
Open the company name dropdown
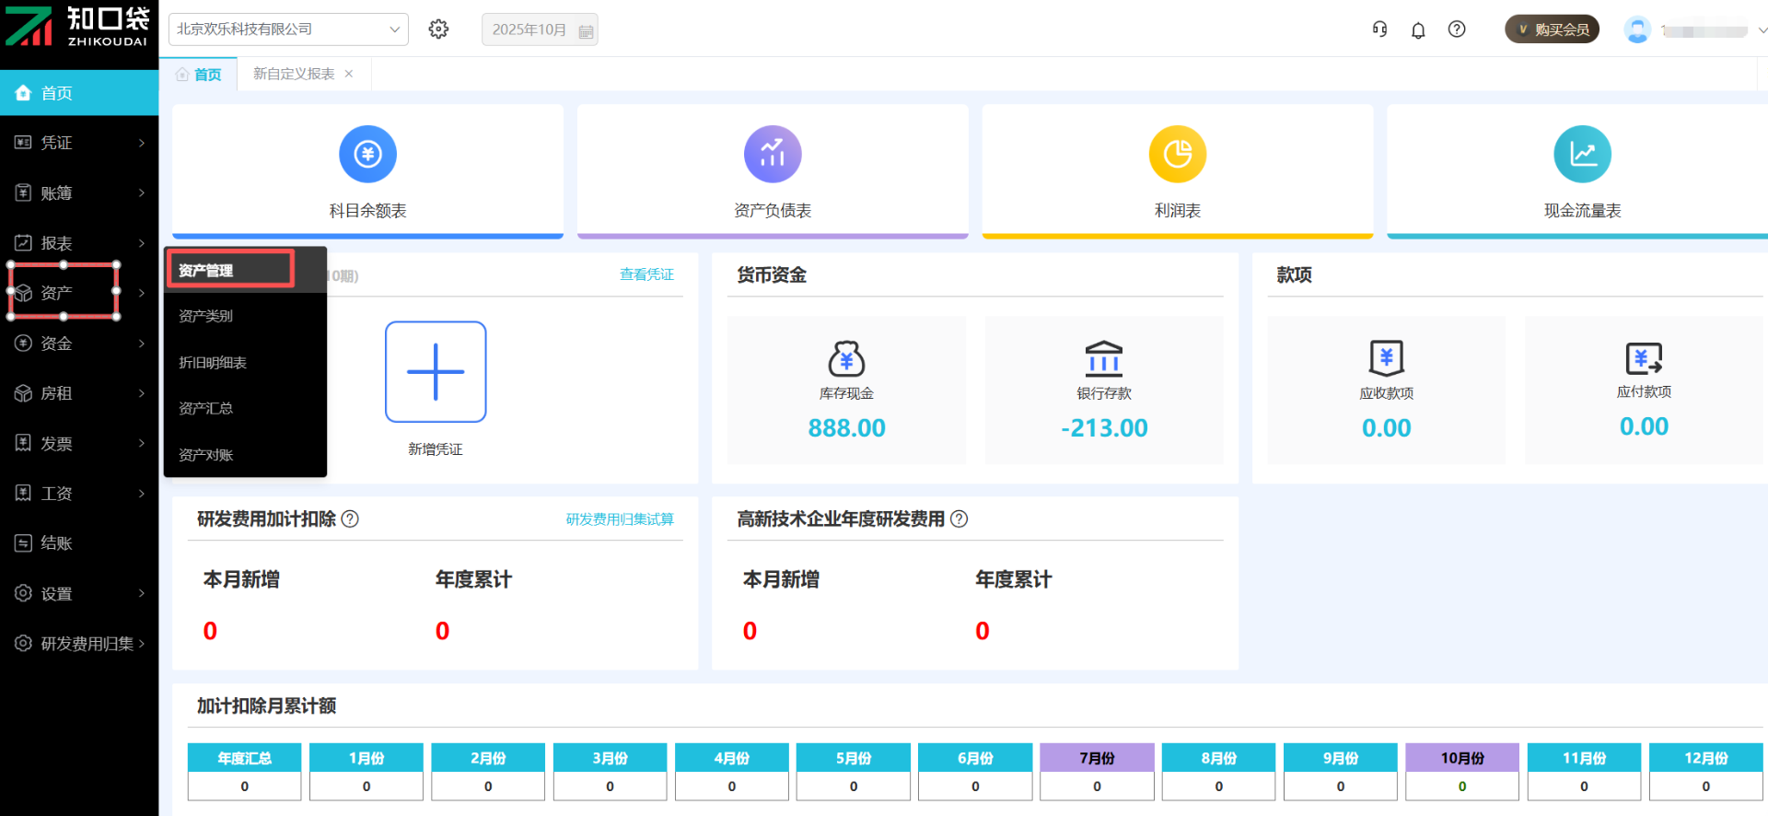pyautogui.click(x=288, y=29)
